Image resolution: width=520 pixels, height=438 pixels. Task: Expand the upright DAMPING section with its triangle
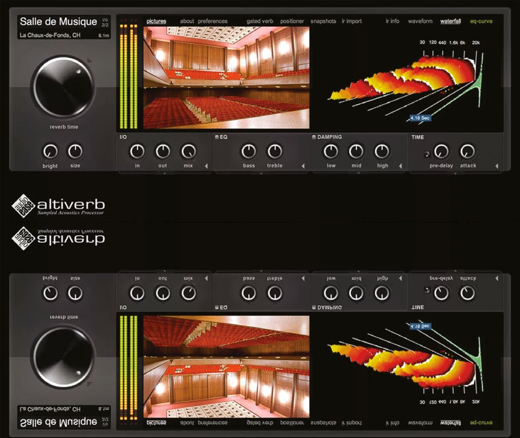(400, 166)
